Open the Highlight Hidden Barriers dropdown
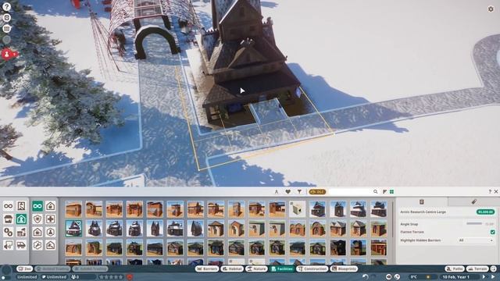500x281 pixels. pyautogui.click(x=476, y=240)
